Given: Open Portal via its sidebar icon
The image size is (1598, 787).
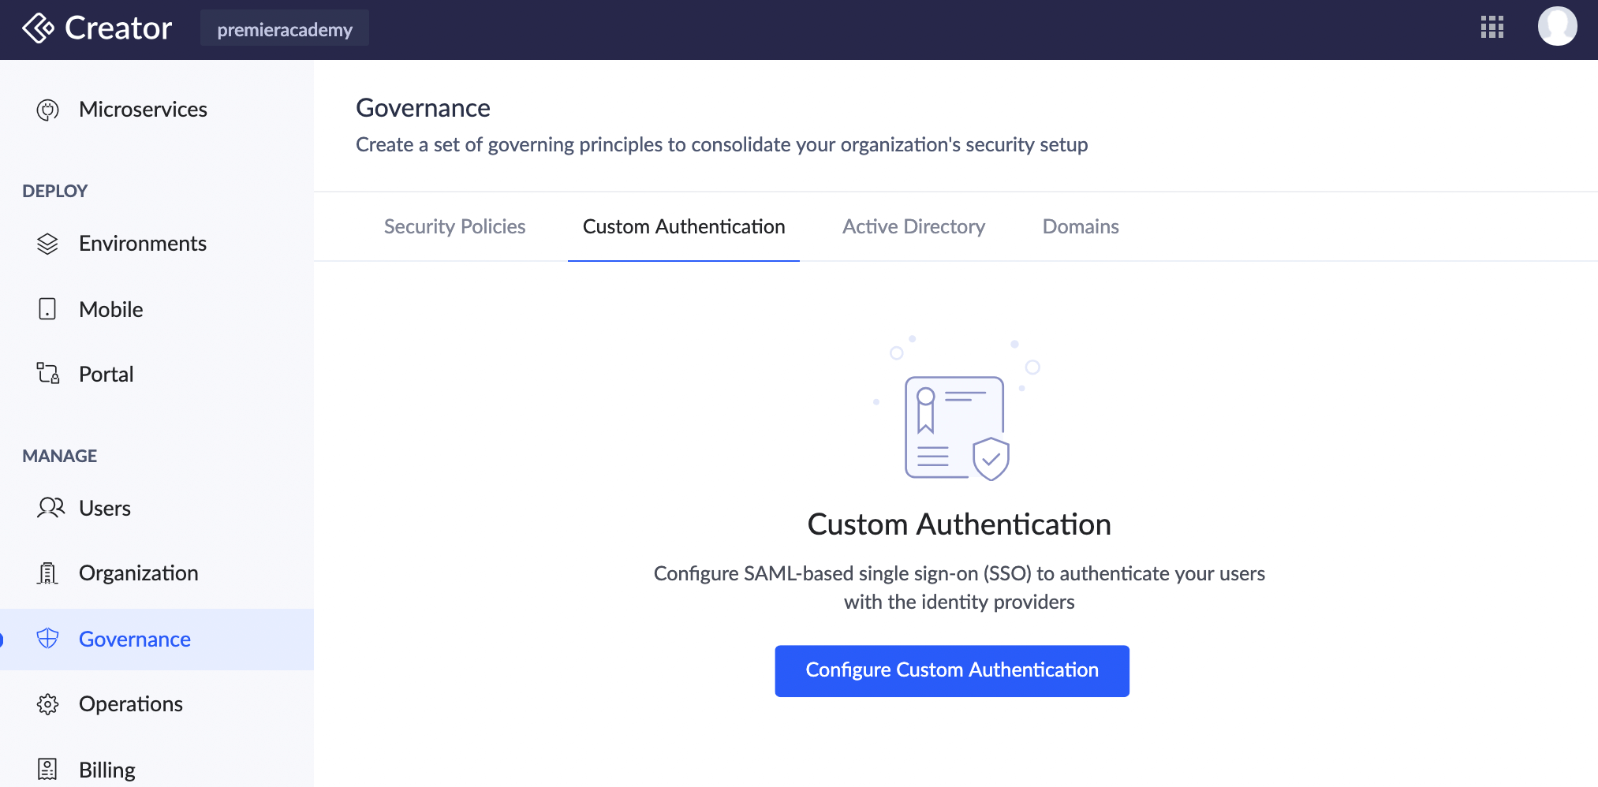Looking at the screenshot, I should click(48, 374).
